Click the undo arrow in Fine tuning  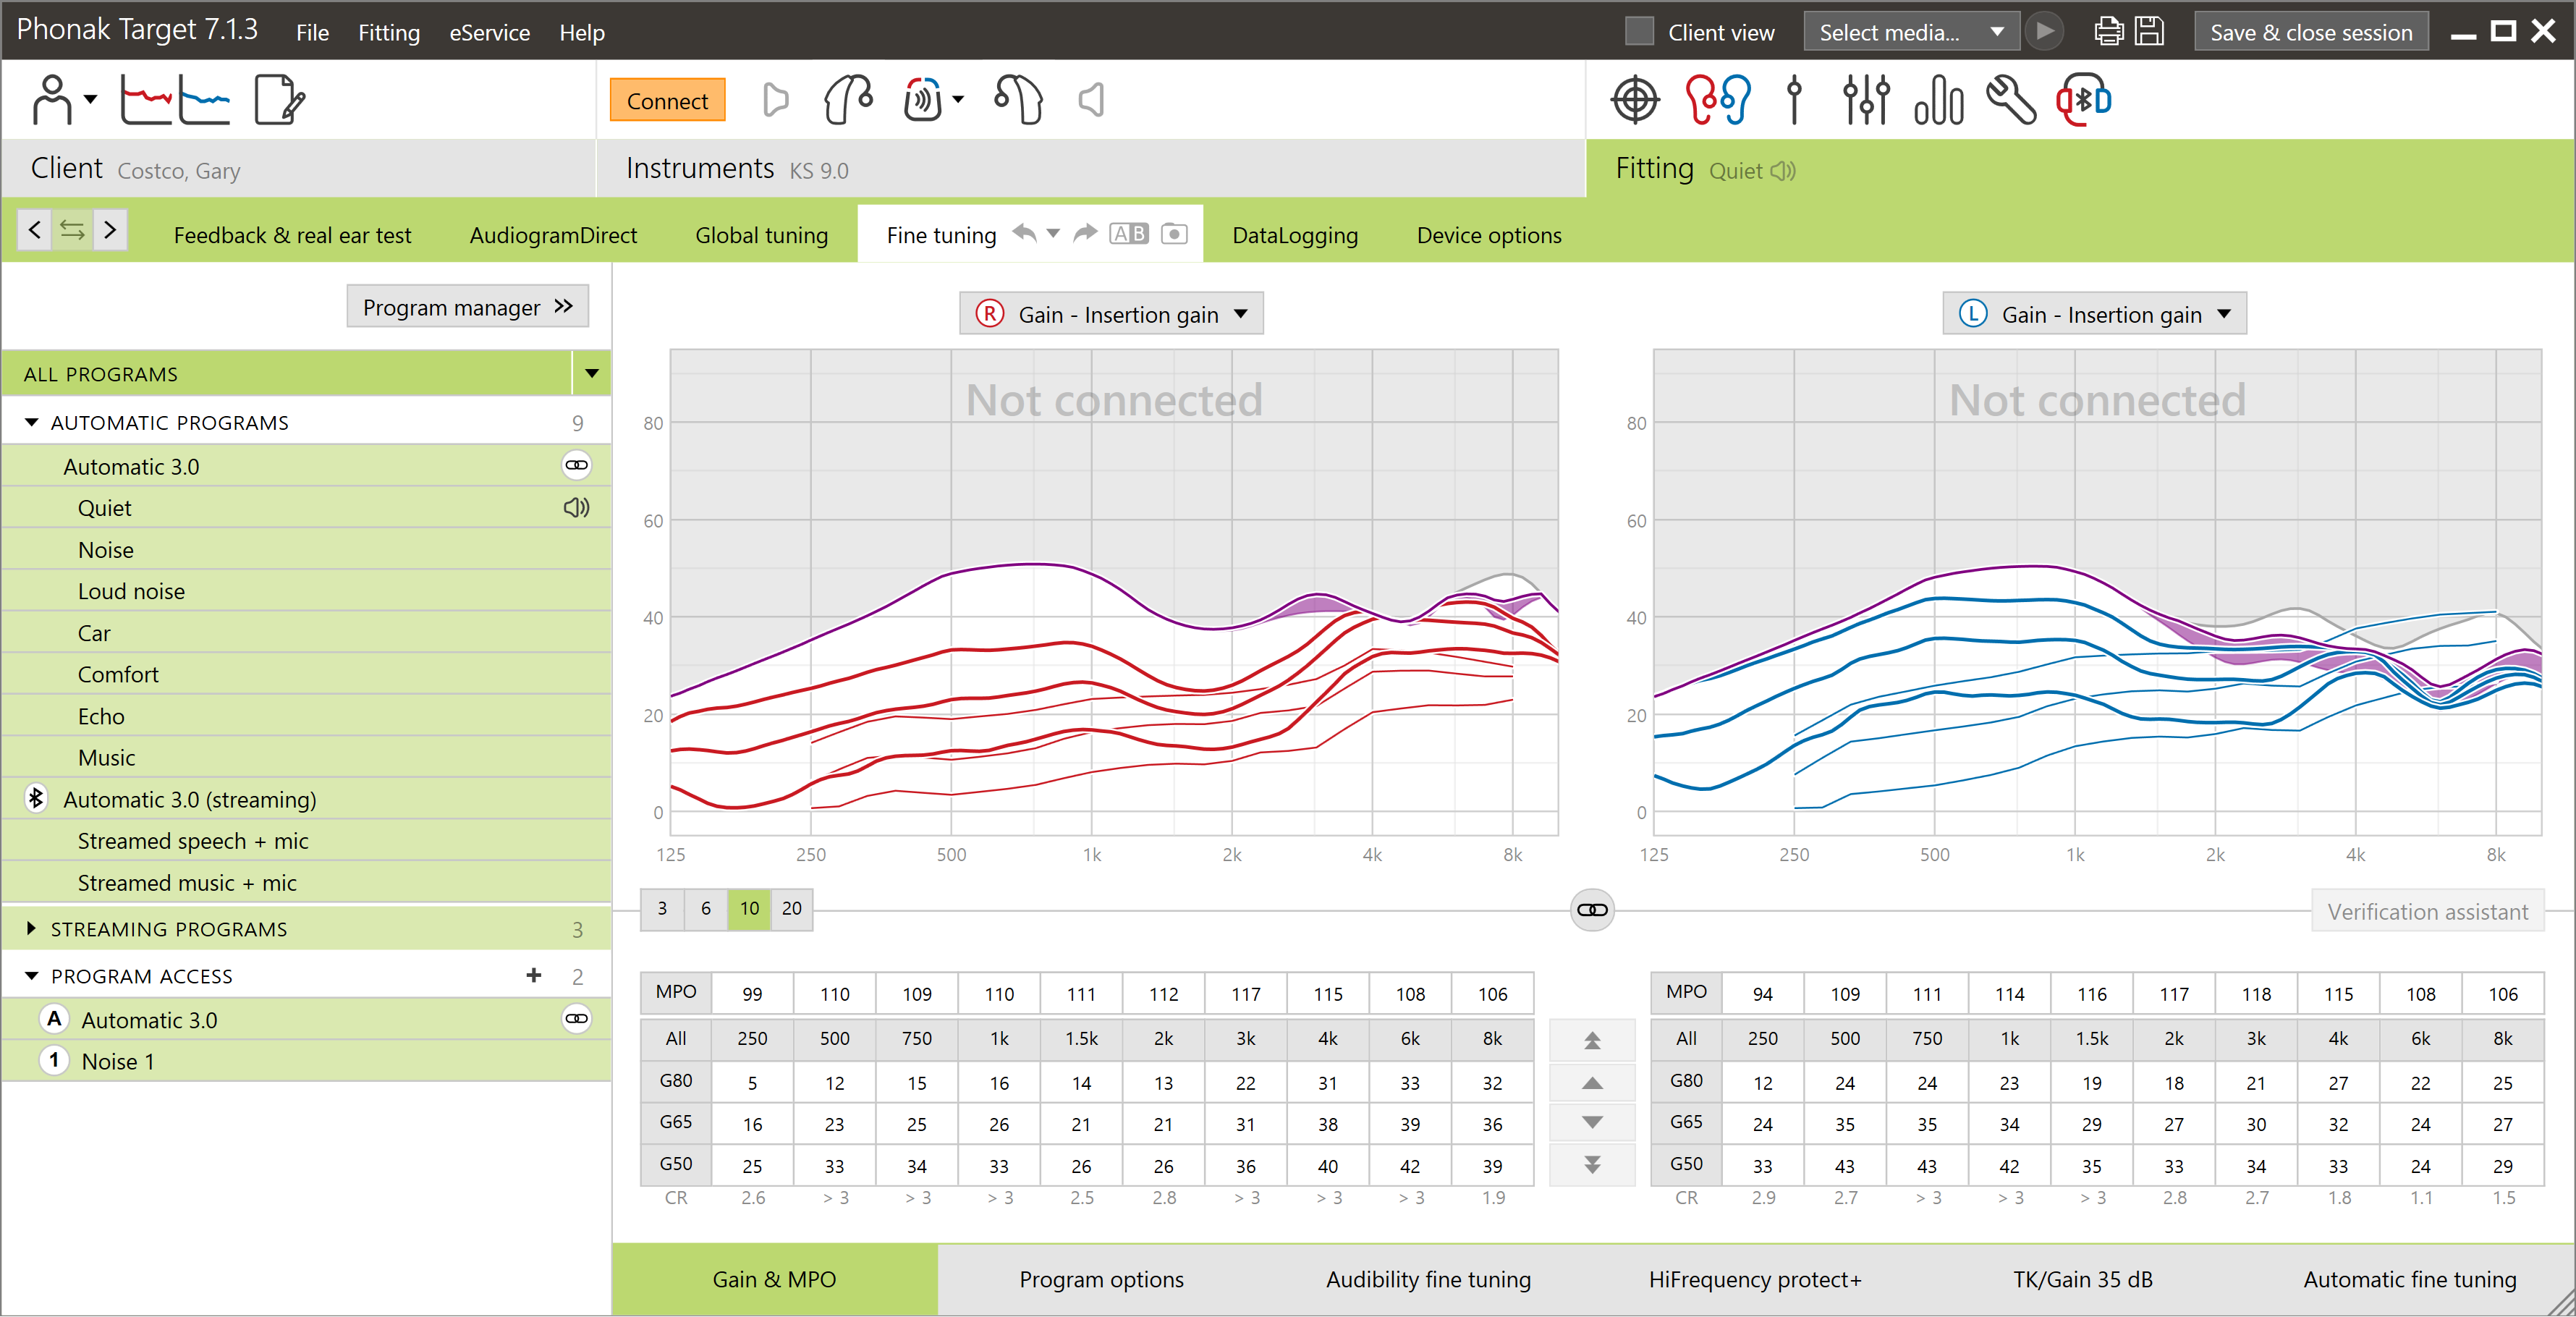pos(1024,234)
